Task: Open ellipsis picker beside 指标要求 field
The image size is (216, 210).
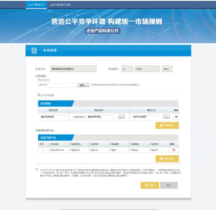Action: (121, 117)
